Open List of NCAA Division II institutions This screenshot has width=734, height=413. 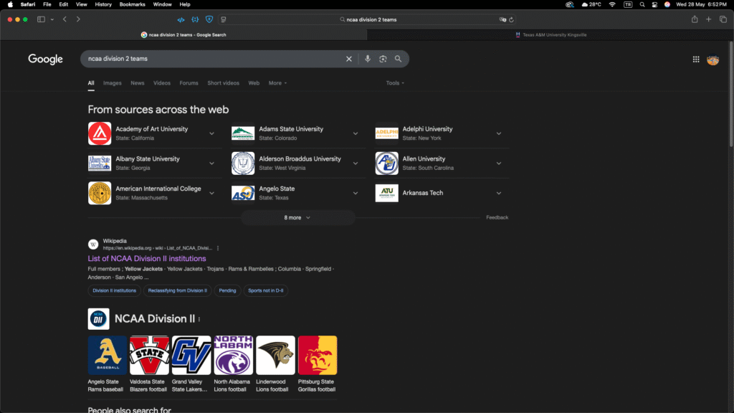click(147, 258)
